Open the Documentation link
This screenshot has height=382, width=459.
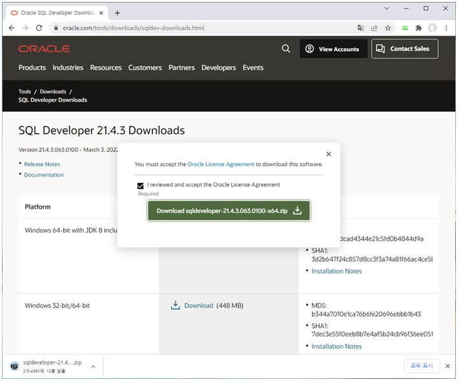click(x=44, y=175)
